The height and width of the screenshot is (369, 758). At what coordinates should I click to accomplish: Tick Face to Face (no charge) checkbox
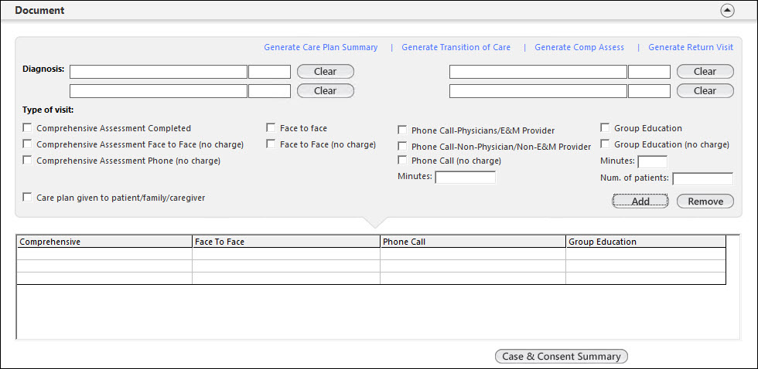[271, 144]
